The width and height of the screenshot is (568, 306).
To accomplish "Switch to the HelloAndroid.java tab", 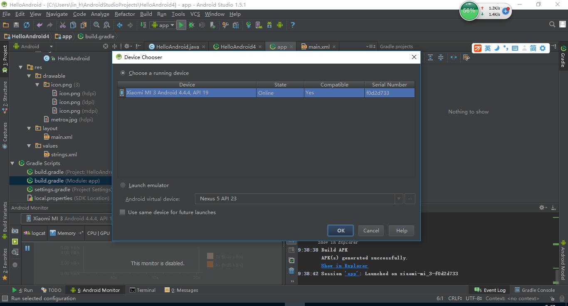I will 177,47.
